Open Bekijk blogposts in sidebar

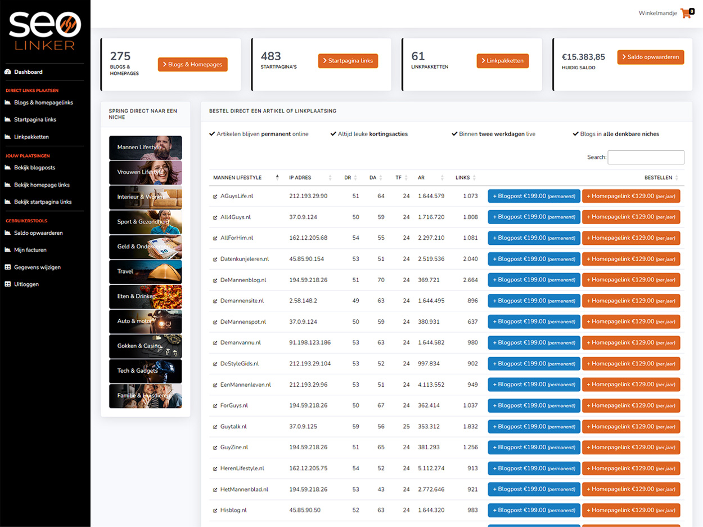tap(34, 167)
